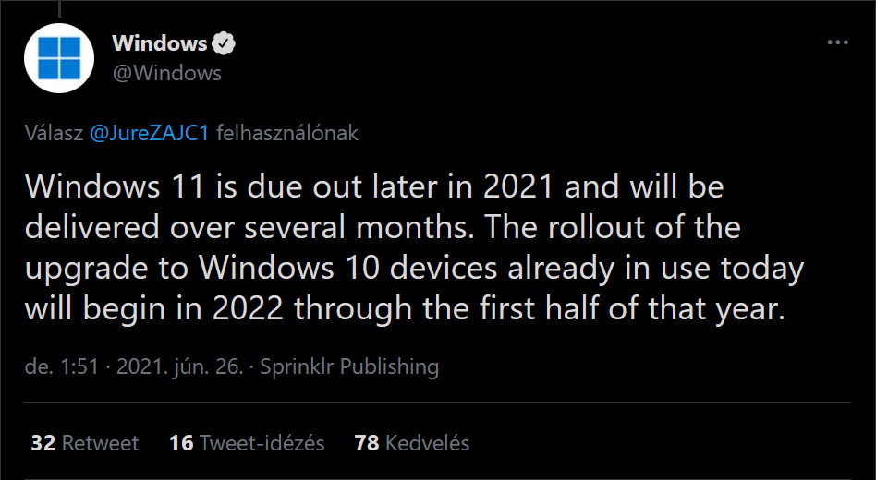Screen dimensions: 876x480
Task: View the 32 Retweet list
Action: click(x=84, y=443)
